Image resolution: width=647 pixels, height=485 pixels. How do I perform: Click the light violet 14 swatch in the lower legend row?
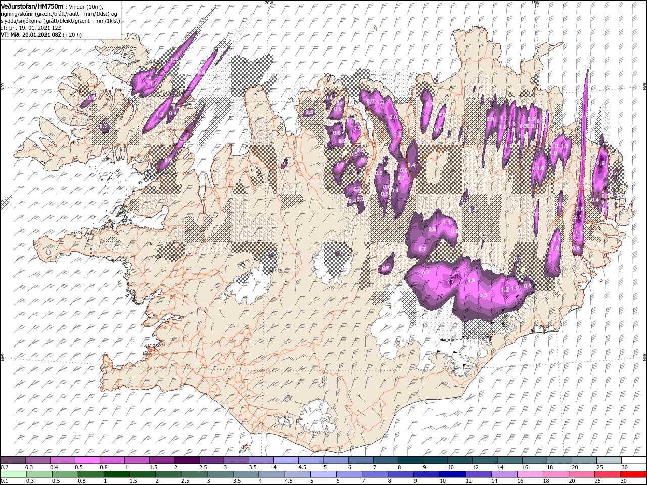(x=504, y=474)
